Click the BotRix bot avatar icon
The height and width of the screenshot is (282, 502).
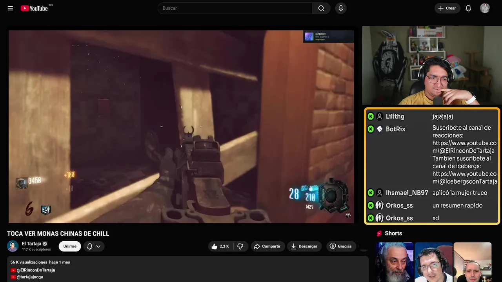[380, 129]
